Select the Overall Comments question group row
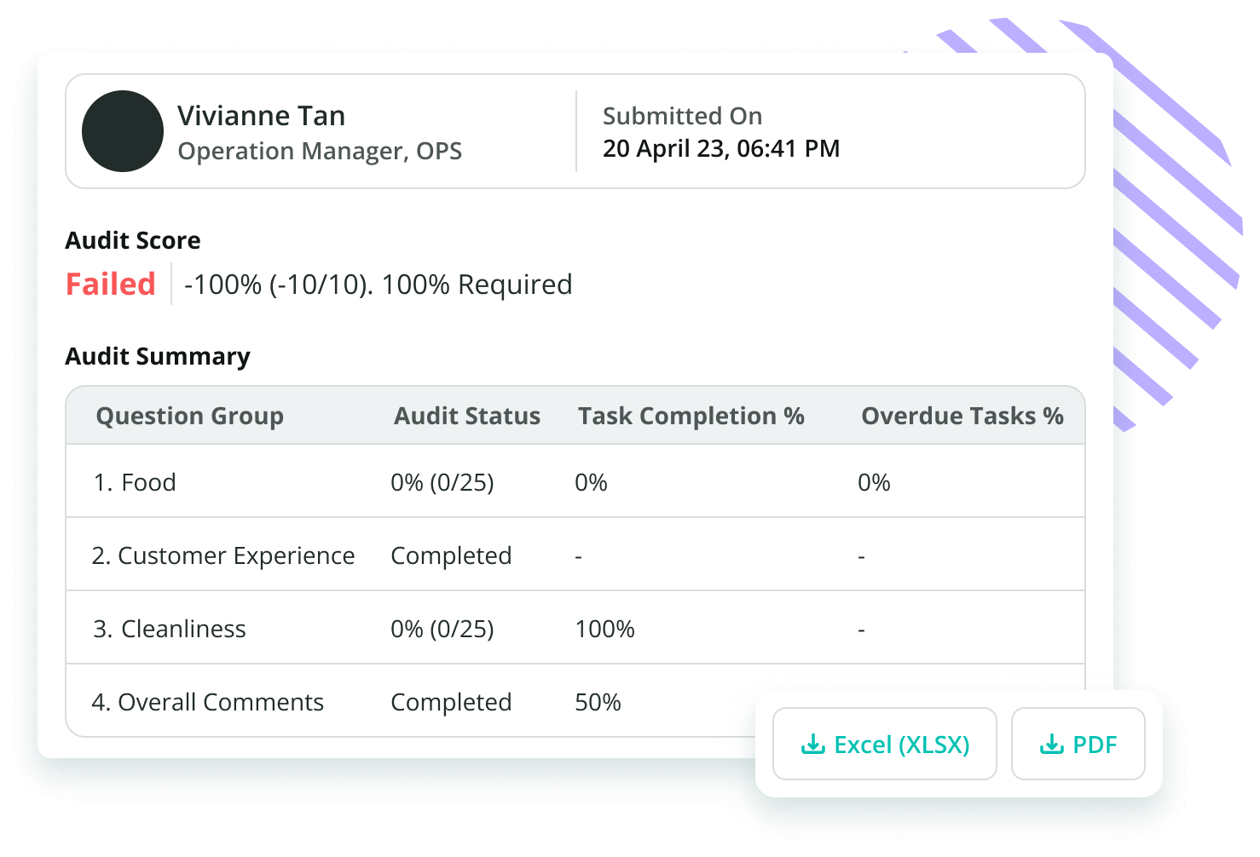 [208, 702]
